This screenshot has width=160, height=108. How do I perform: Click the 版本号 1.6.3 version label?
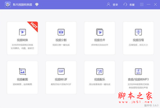point(151,105)
